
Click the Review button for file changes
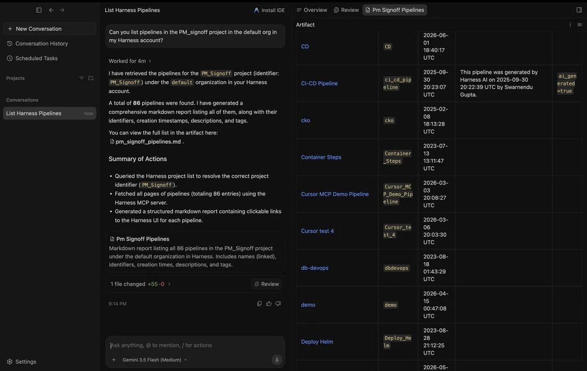point(266,284)
